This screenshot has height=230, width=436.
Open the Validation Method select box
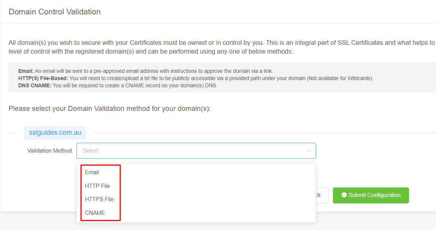point(196,151)
